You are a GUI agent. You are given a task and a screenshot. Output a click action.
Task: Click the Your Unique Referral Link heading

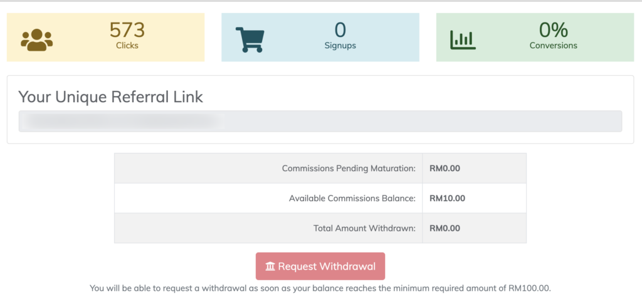click(111, 97)
